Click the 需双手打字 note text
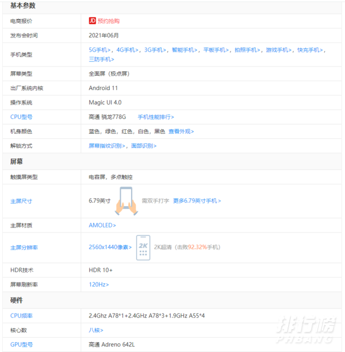The image size is (345, 352). click(x=155, y=201)
